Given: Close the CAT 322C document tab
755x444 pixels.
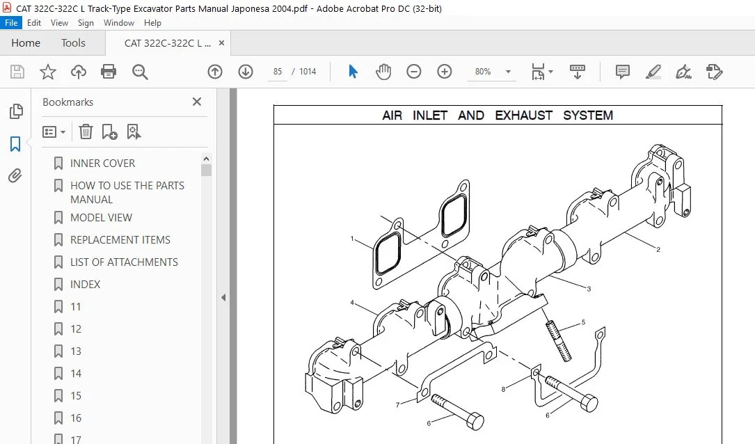Looking at the screenshot, I should pyautogui.click(x=221, y=43).
